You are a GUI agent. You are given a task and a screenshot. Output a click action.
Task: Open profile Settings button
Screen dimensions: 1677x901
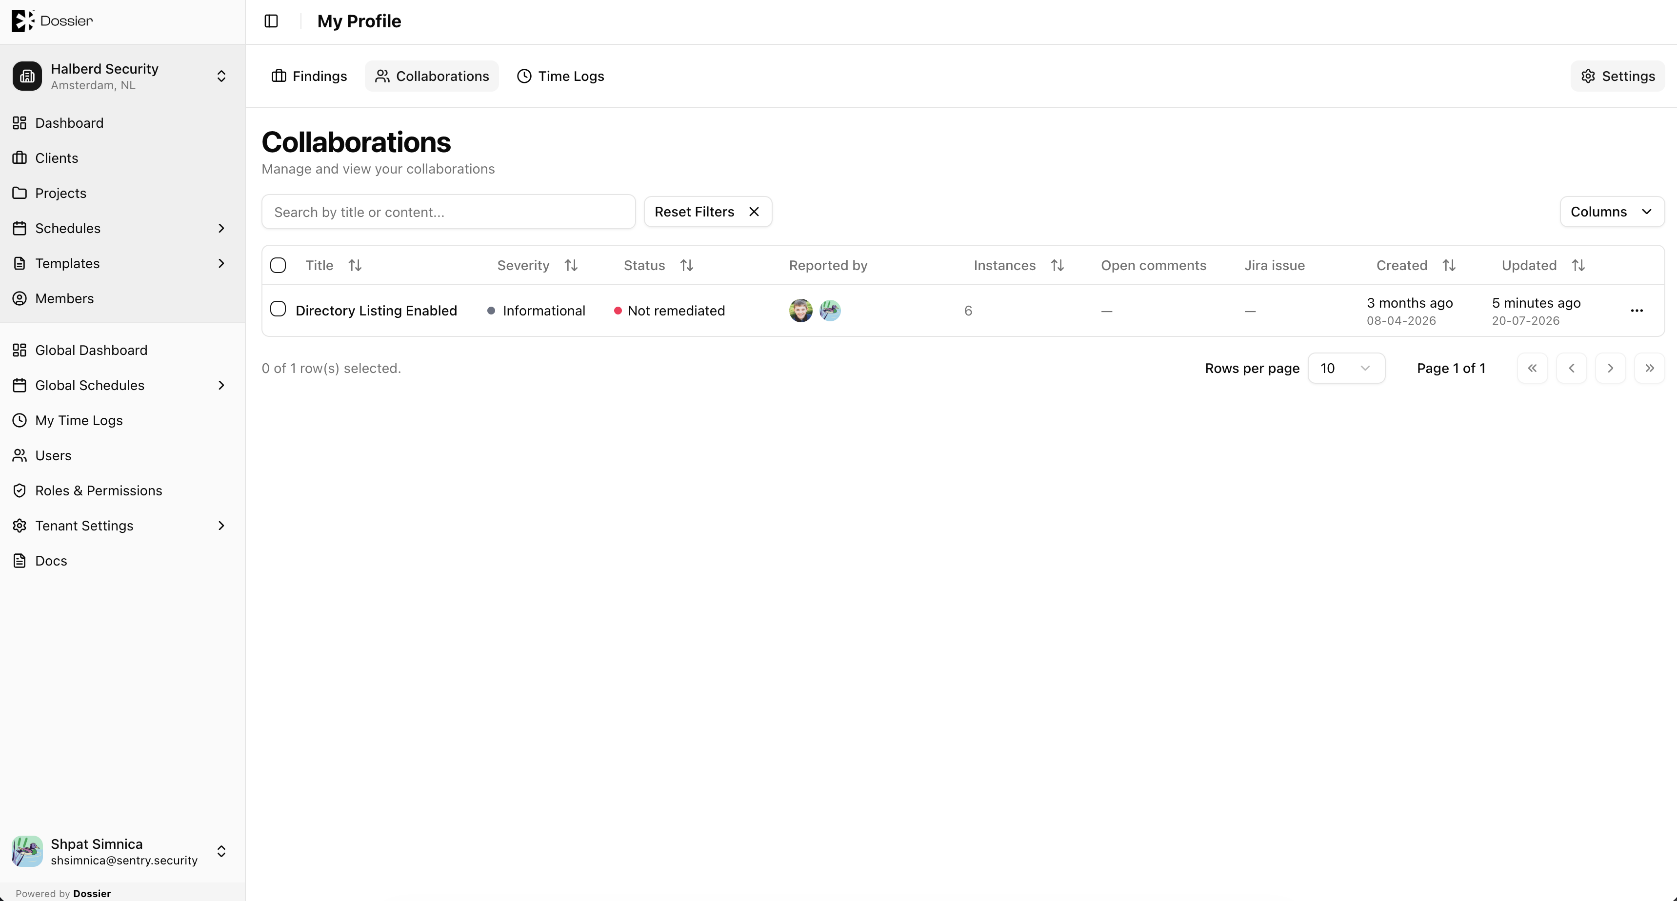tap(1618, 76)
